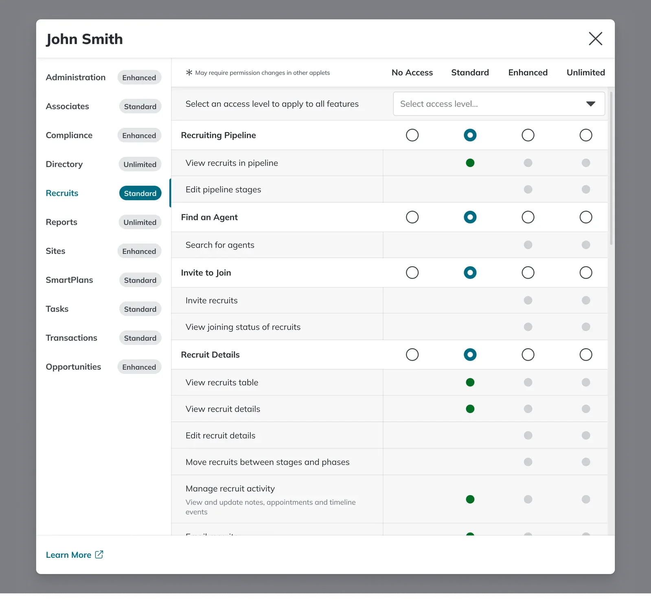
Task: Click the green dot for Manage recruit activity
Action: [470, 499]
